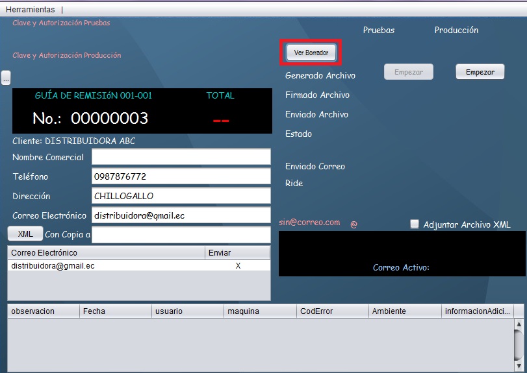The width and height of the screenshot is (527, 373).
Task: Open the Herramientas menu
Action: [x=30, y=10]
